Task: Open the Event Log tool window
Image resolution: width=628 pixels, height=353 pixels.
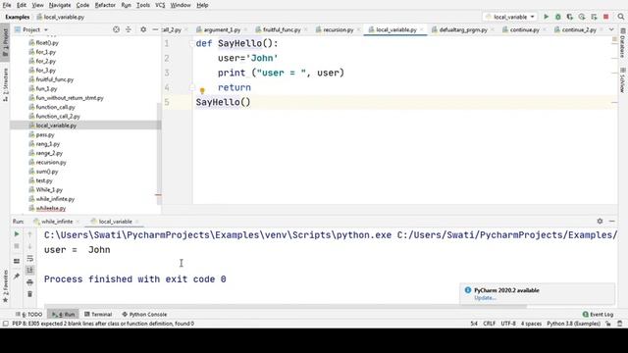Action: 598,314
